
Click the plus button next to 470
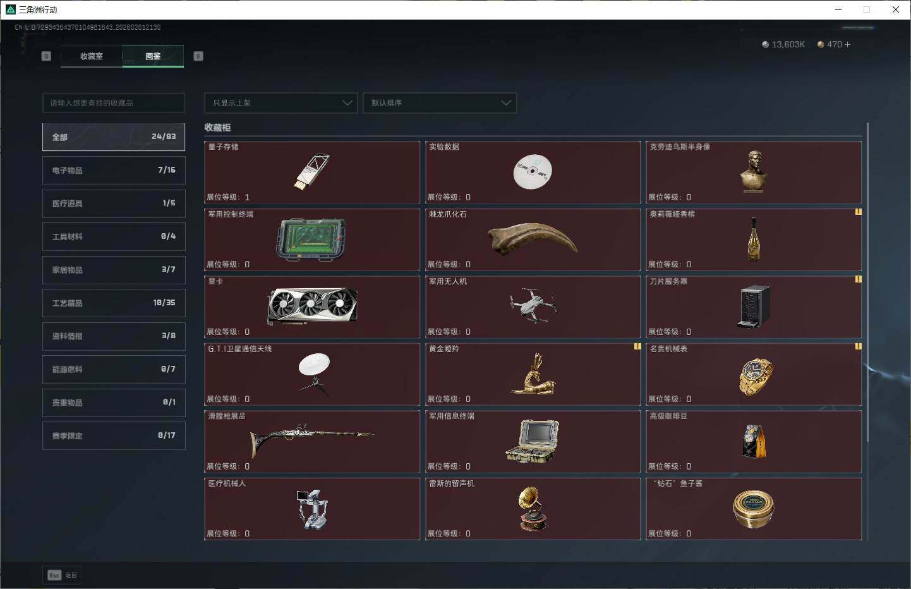[x=847, y=45]
